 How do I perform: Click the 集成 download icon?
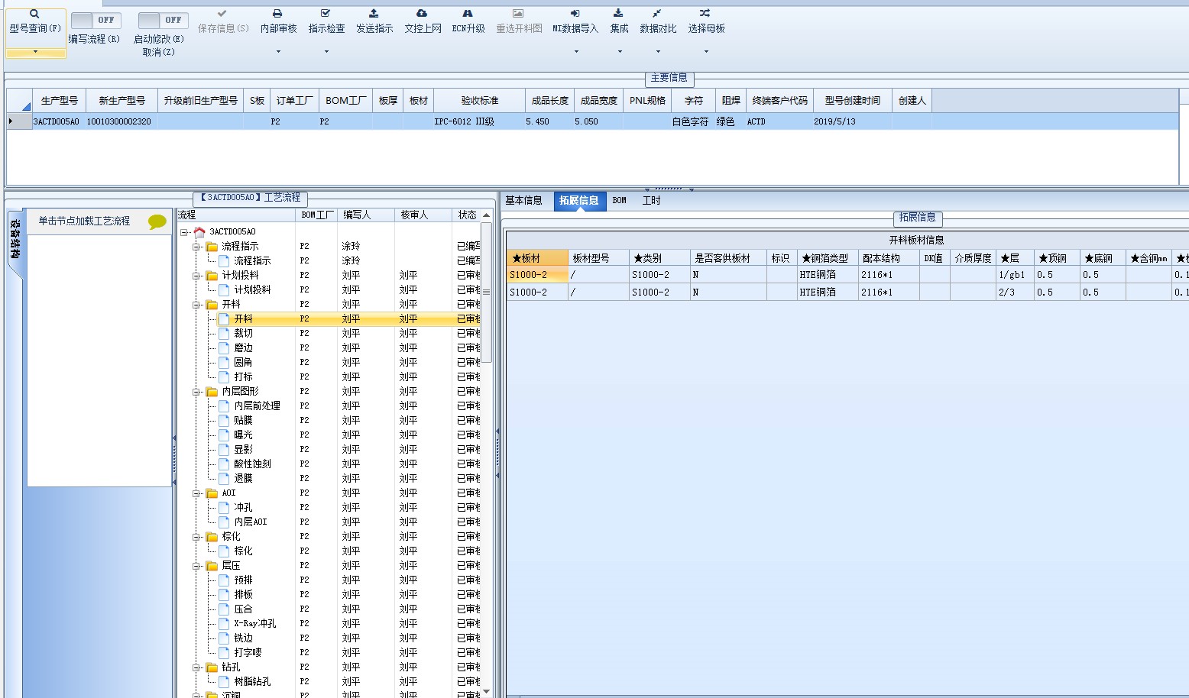pyautogui.click(x=618, y=14)
